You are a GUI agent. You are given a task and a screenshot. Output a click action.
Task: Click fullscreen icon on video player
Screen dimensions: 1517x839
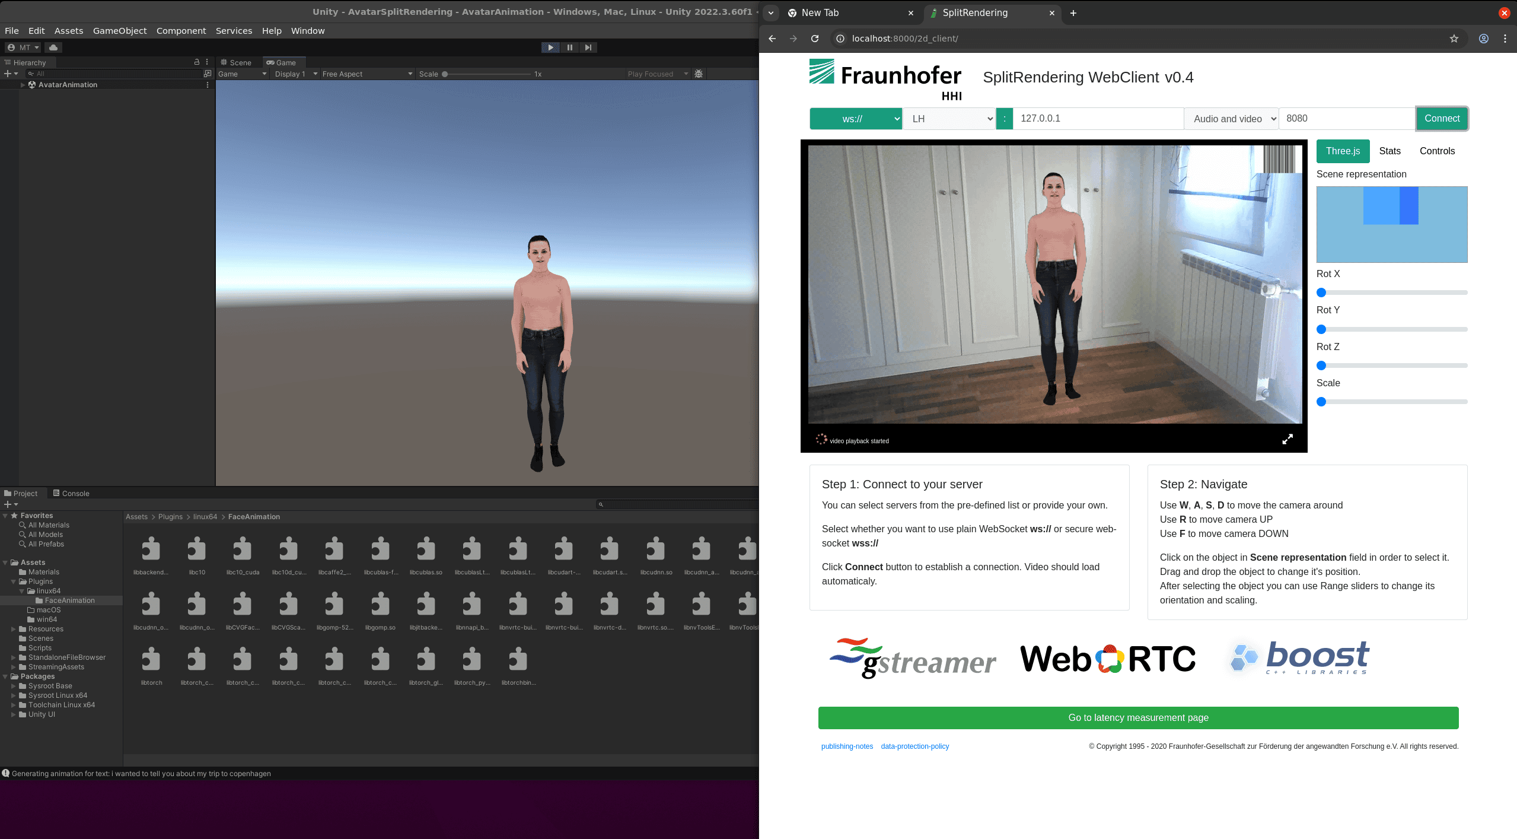1287,440
